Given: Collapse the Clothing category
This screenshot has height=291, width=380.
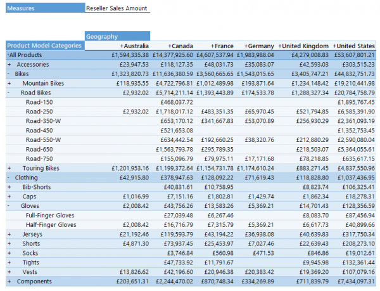Looking at the screenshot, I should [x=9, y=178].
